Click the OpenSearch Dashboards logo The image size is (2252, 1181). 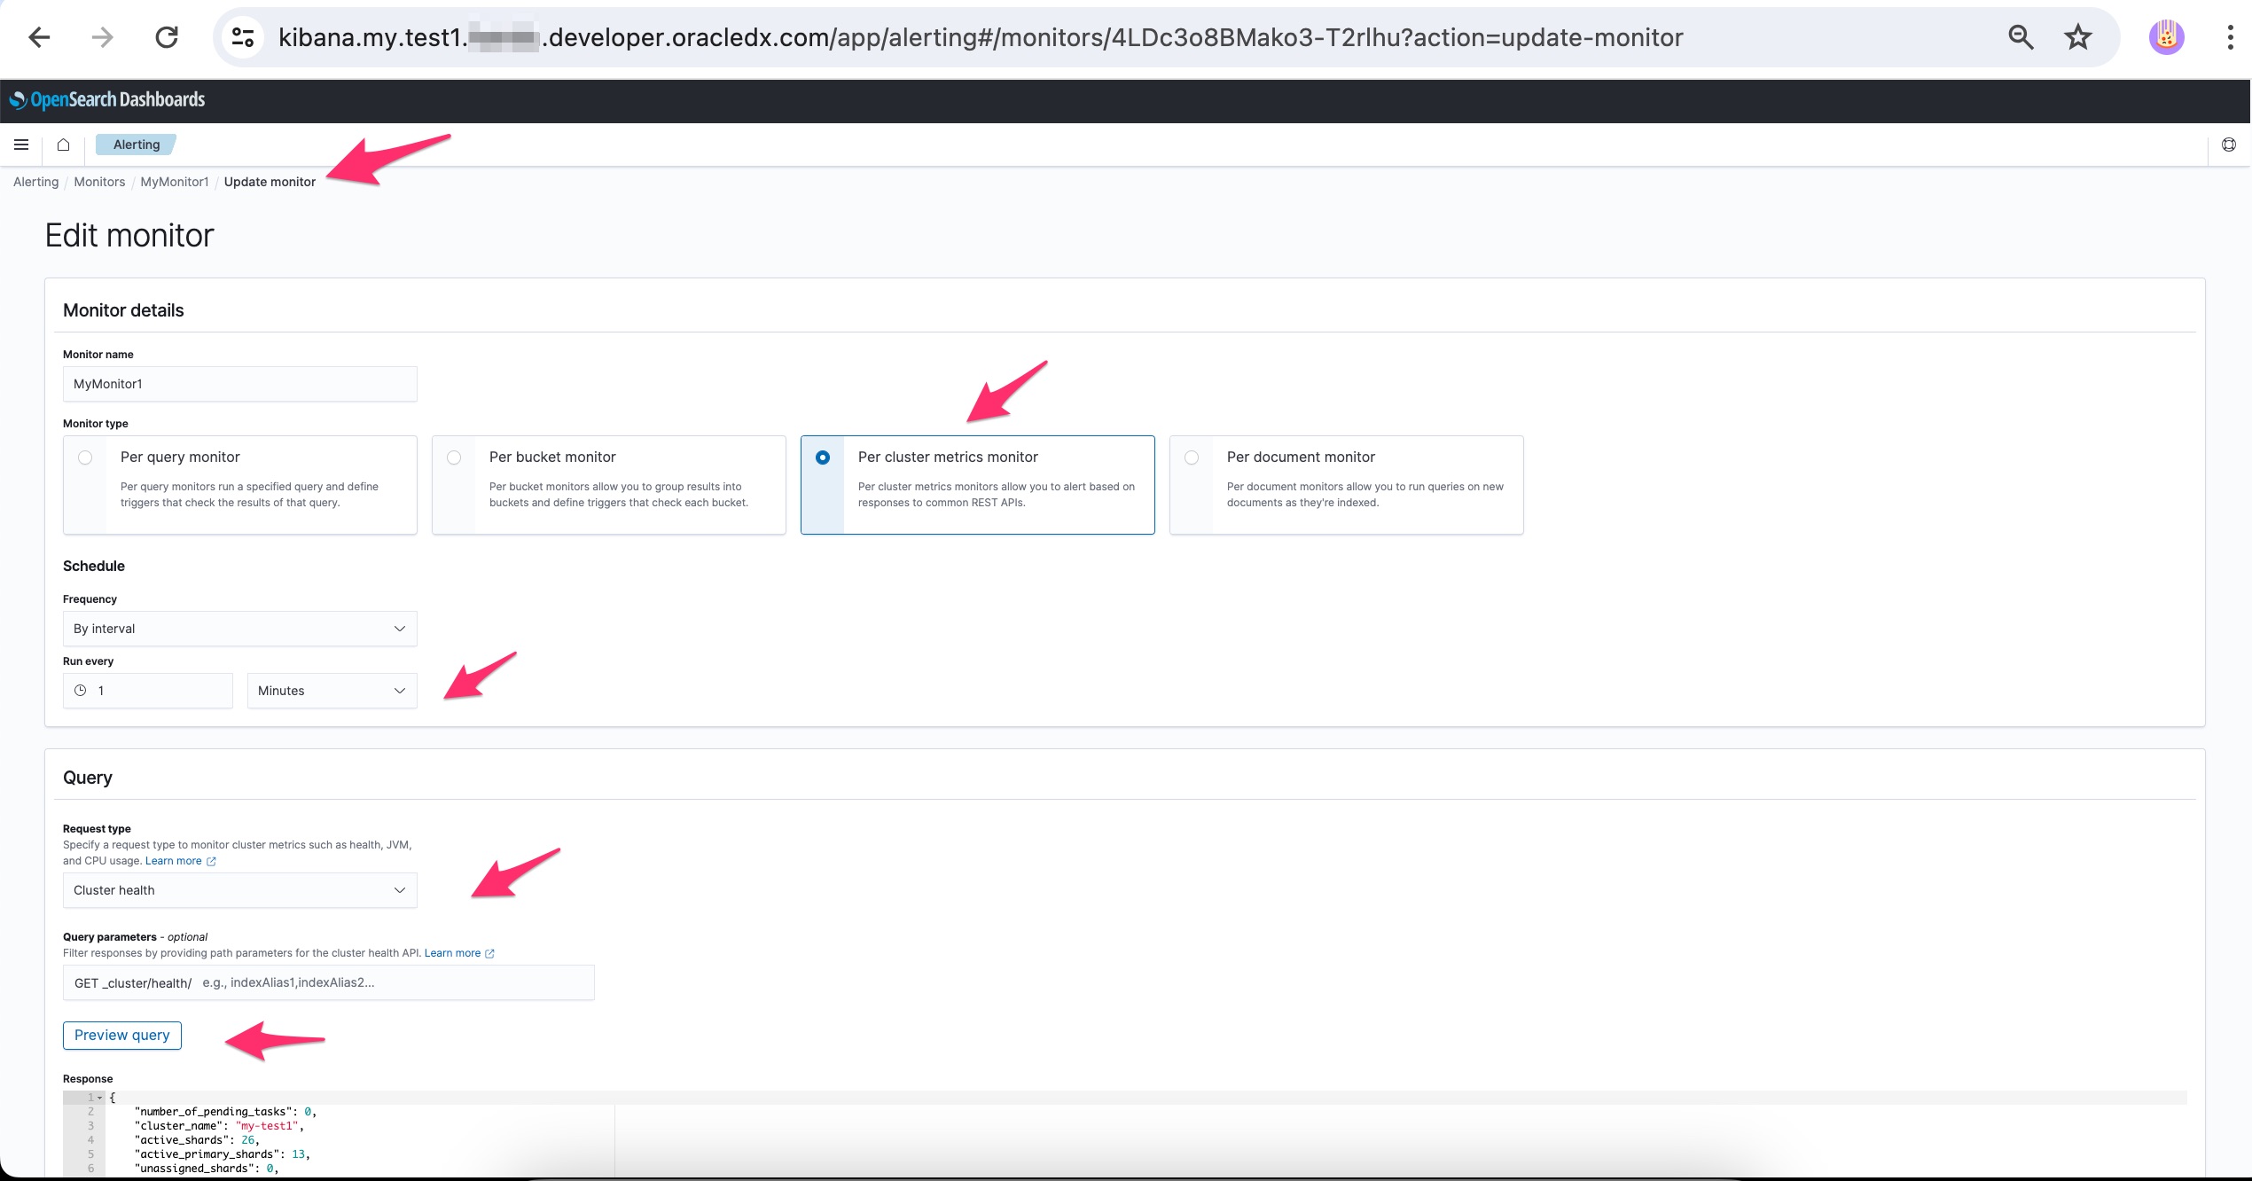pos(107,100)
